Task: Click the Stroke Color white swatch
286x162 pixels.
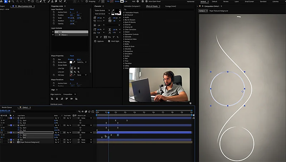Action: [71, 62]
